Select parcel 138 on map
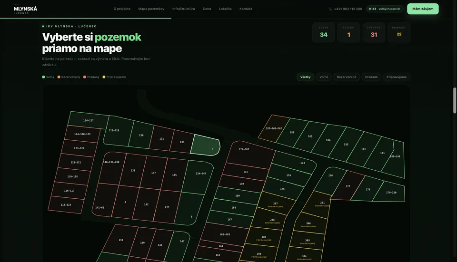This screenshot has width=457, height=262. pyautogui.click(x=133, y=170)
